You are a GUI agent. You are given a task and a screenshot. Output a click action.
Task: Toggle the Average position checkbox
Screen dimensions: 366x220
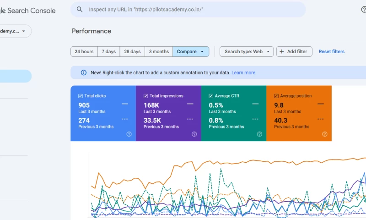coord(276,96)
